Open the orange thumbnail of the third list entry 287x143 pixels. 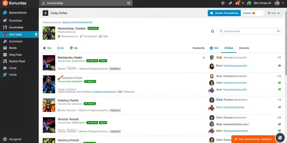coord(49,105)
